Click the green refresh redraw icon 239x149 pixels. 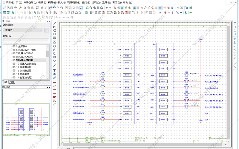point(87,8)
